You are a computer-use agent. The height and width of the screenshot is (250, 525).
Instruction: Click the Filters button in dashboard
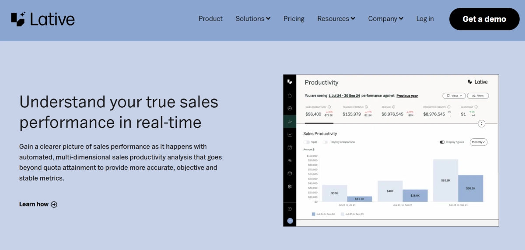478,95
